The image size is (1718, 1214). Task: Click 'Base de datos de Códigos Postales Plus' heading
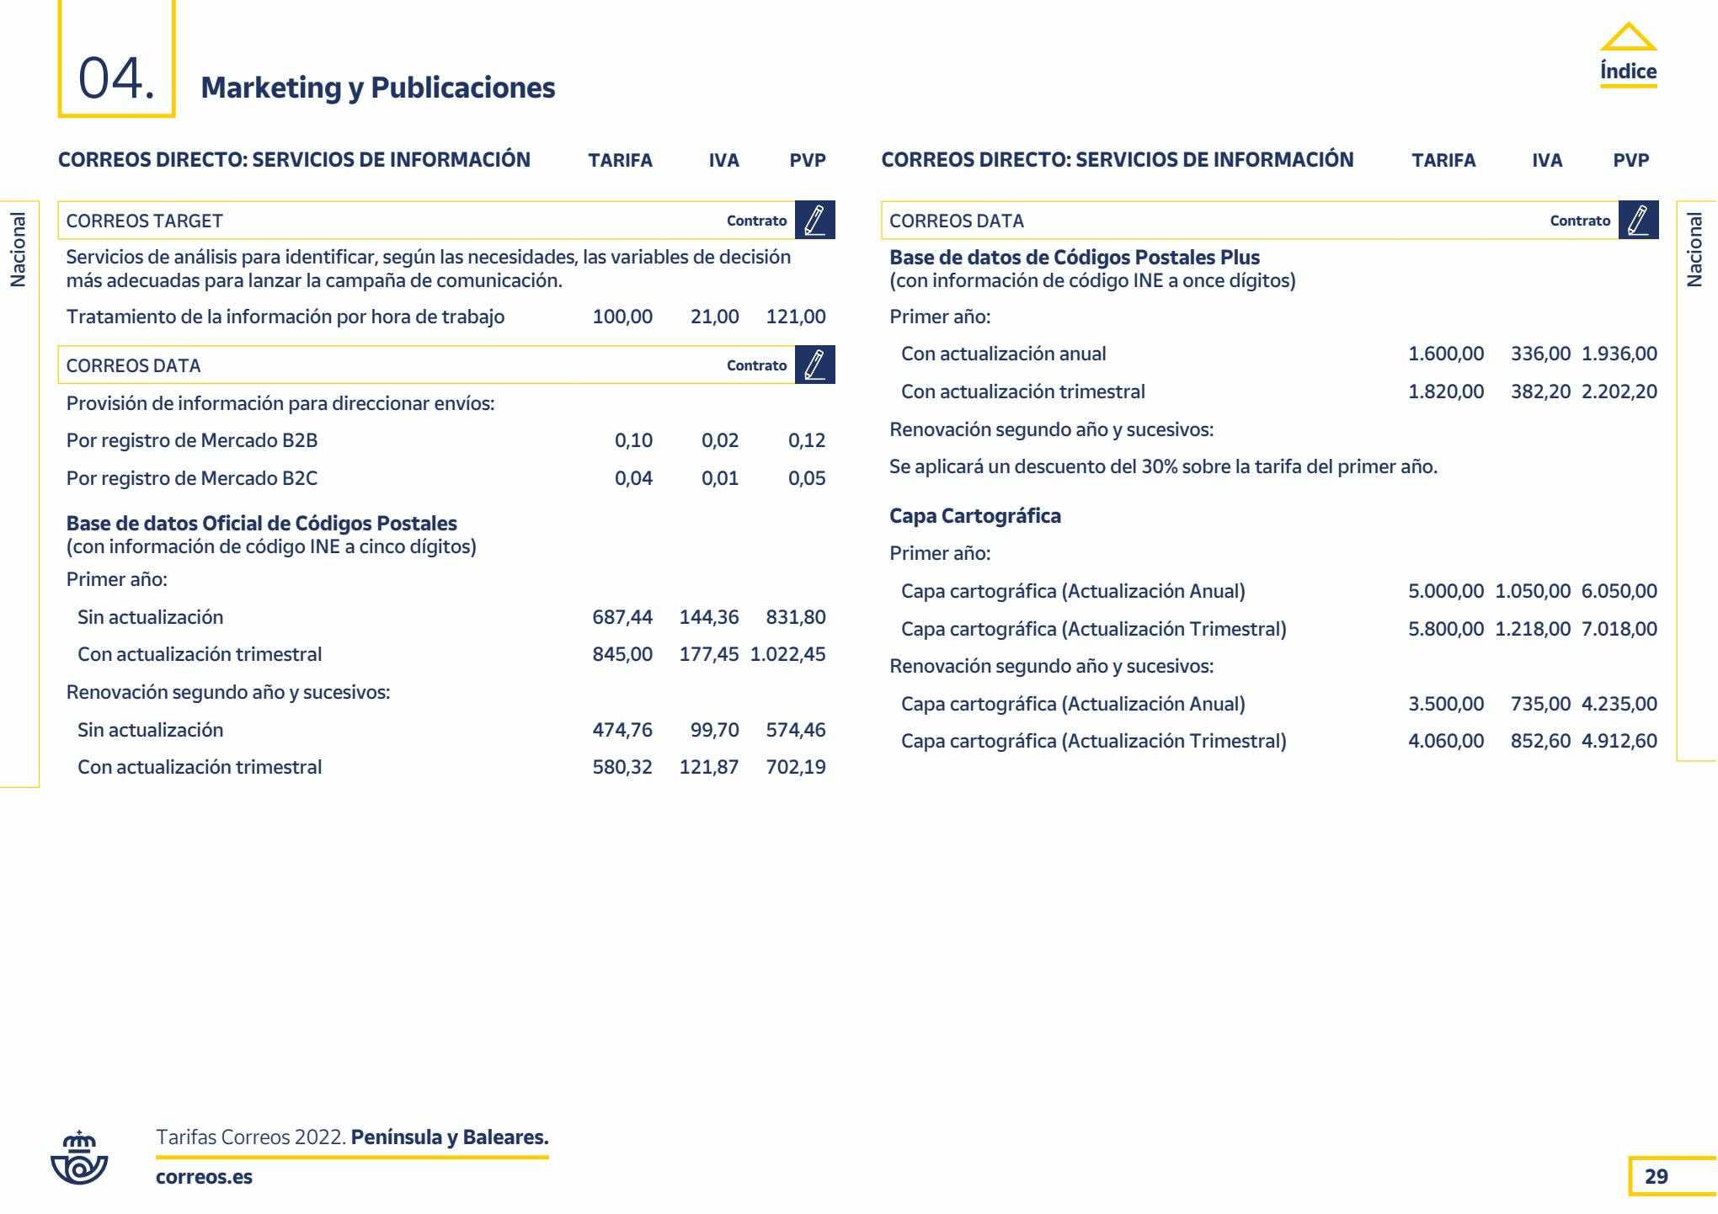click(1075, 258)
